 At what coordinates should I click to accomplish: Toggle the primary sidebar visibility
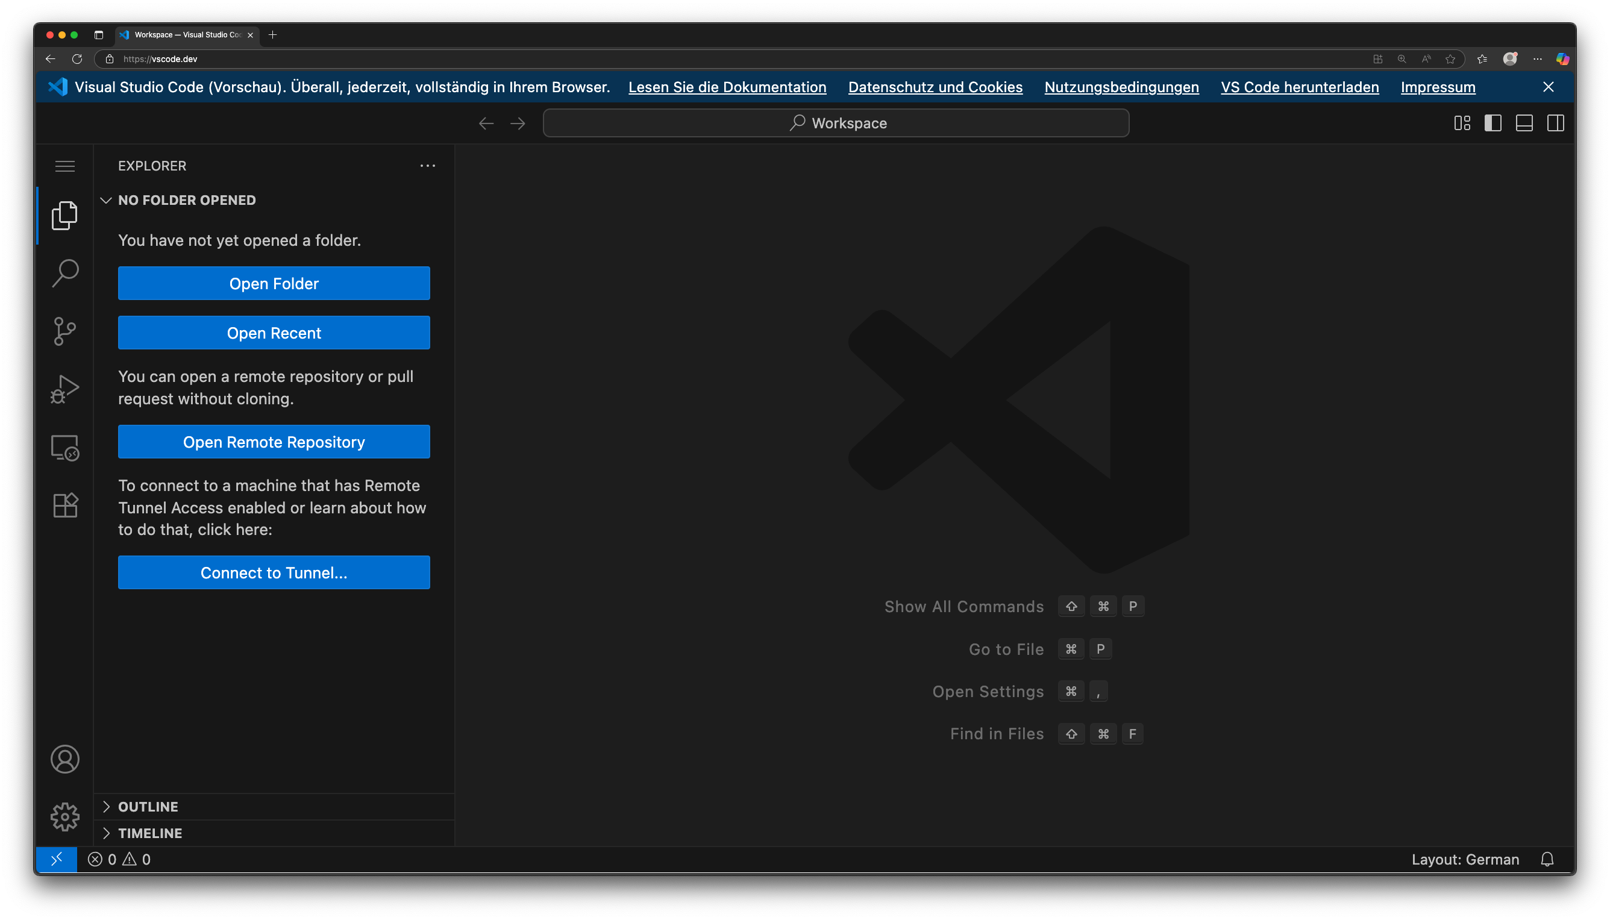tap(1493, 122)
